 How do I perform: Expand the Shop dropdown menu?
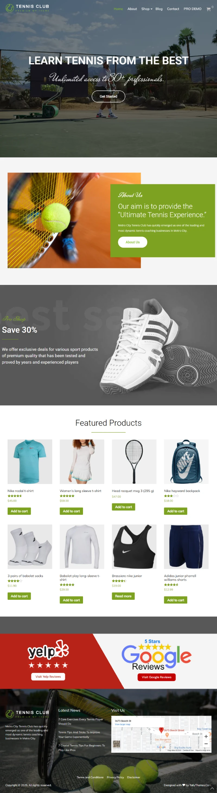tap(147, 9)
